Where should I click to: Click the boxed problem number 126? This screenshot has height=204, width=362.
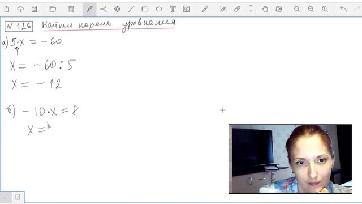(x=19, y=26)
